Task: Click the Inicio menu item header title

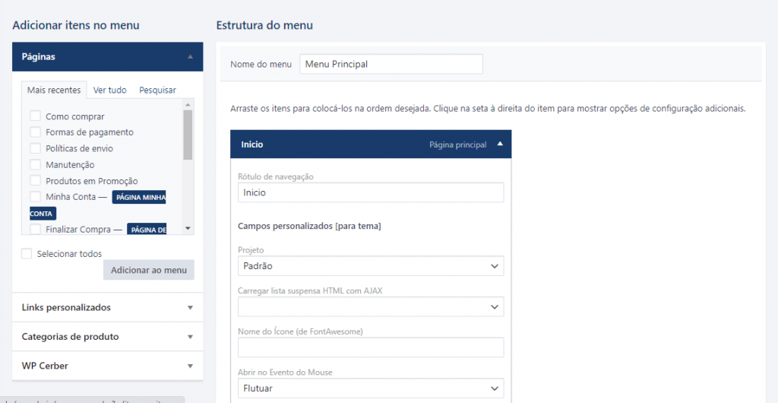Action: coord(252,144)
